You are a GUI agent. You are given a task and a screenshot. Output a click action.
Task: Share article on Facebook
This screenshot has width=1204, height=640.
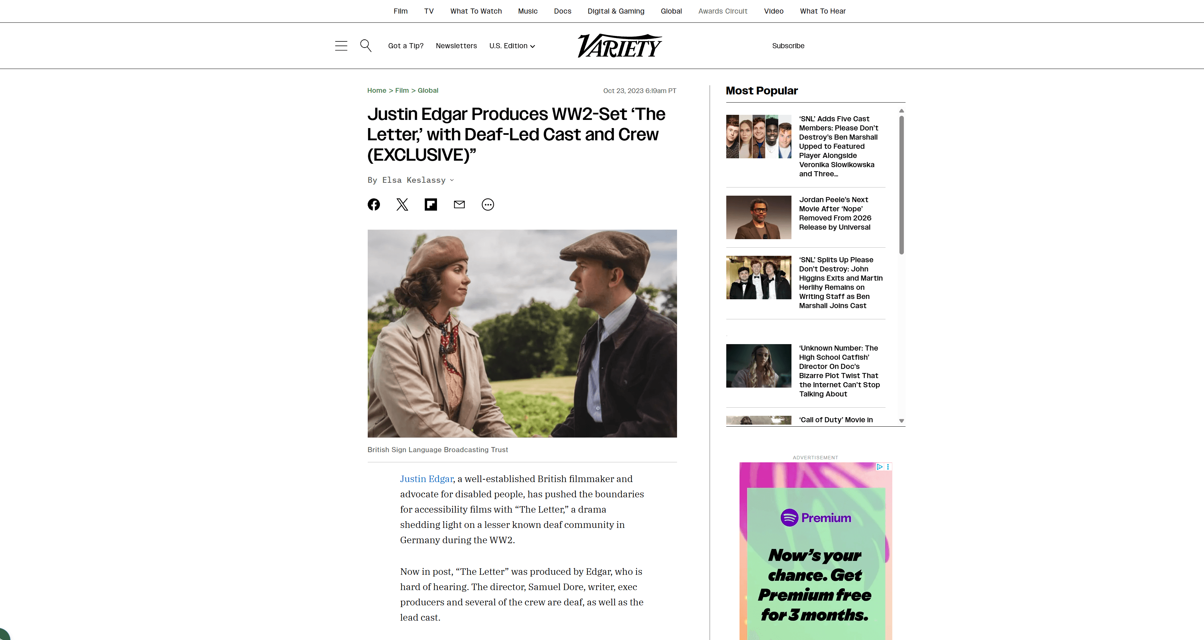coord(373,204)
